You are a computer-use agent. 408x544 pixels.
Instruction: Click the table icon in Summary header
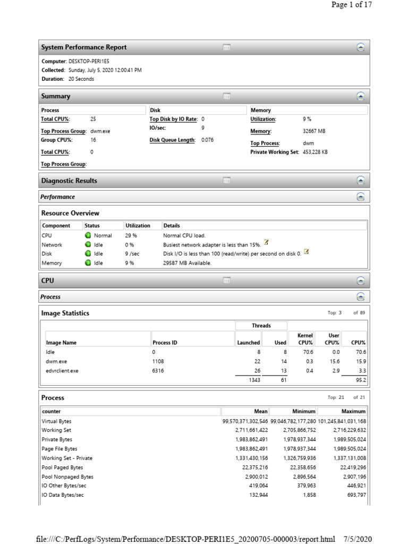226,96
